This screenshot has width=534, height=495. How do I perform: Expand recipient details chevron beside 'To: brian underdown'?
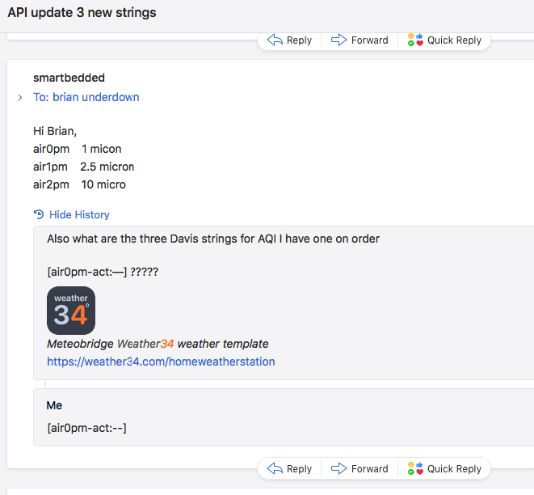pos(20,98)
